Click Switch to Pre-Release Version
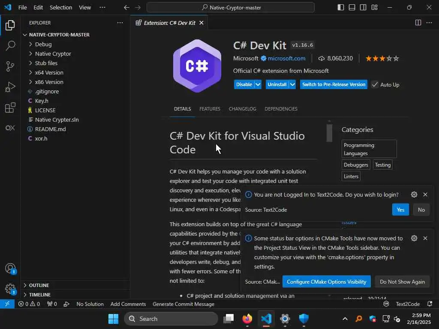Screen dimensions: 439x329 coord(334,84)
